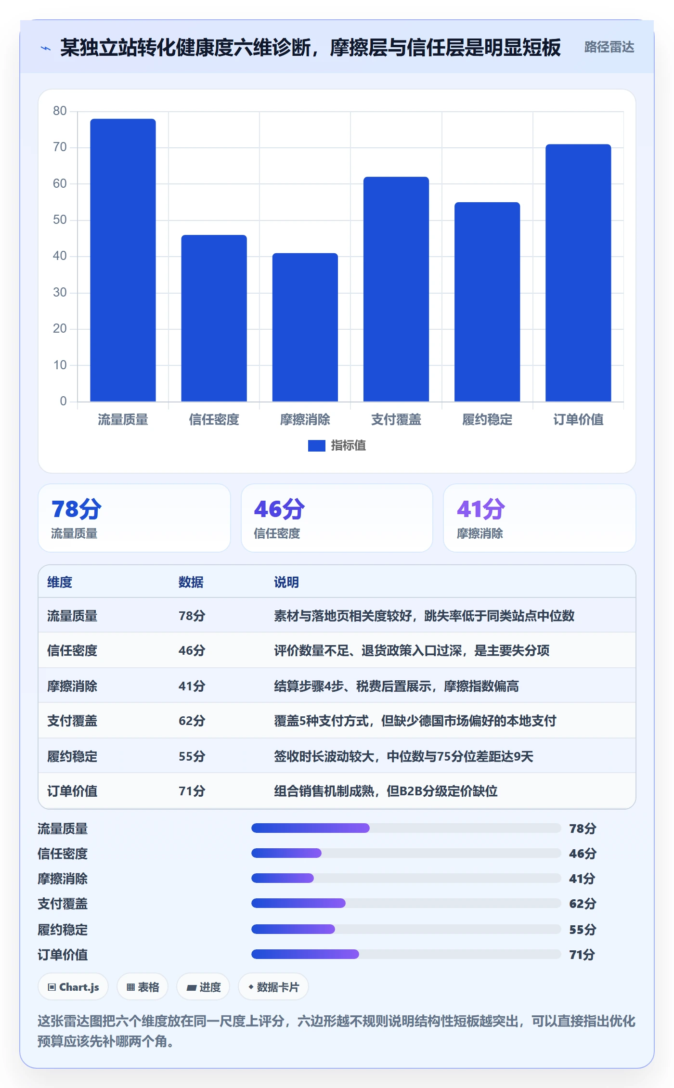Viewport: 674px width, 1088px height.
Task: Click the 表格 tag label
Action: 148,987
